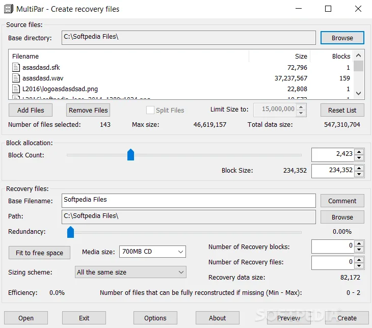The height and width of the screenshot is (328, 372).
Task: Browse for the source base directory
Action: [342, 38]
